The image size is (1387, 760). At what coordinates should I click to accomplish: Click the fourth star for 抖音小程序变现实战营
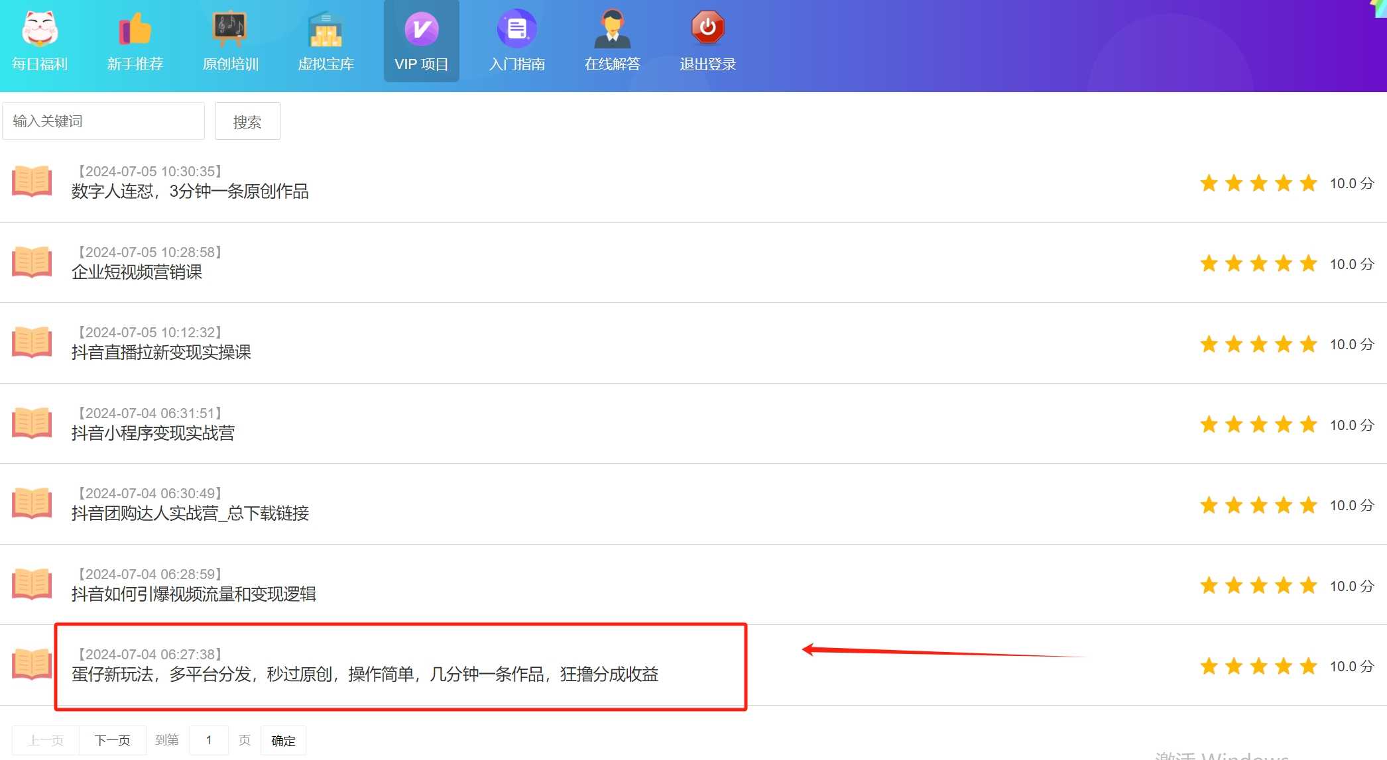[x=1284, y=424]
